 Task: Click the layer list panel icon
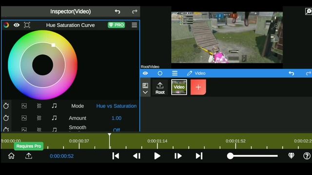click(x=145, y=86)
